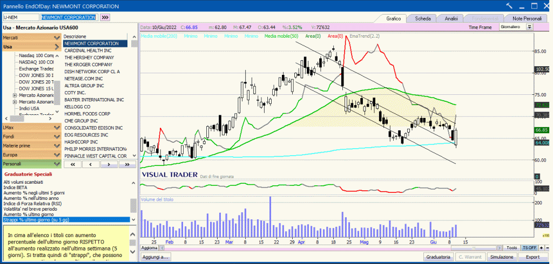The image size is (553, 264).
Task: Toggle red Area(0) indicator label
Action: tap(335, 36)
